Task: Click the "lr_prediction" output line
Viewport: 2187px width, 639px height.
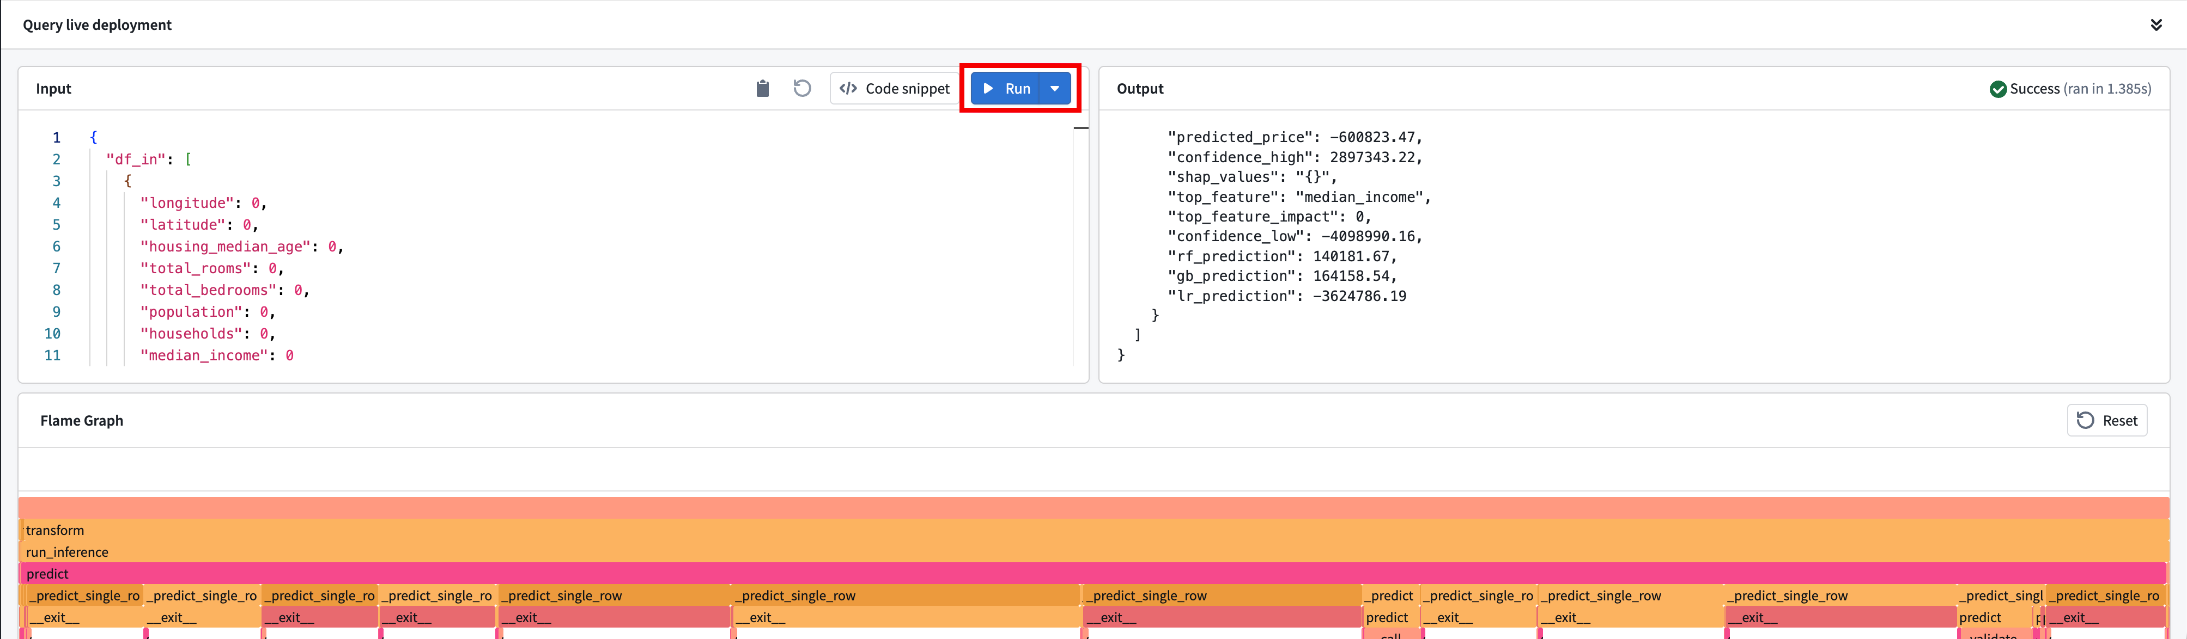Action: [1287, 296]
